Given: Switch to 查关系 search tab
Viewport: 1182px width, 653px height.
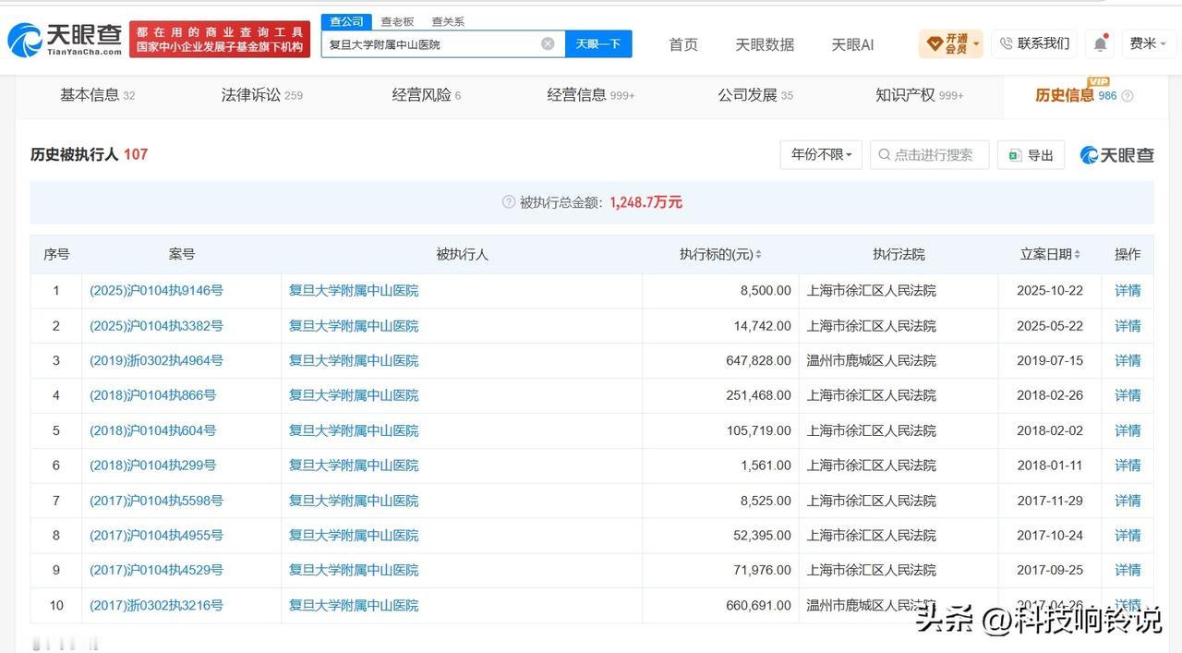Looking at the screenshot, I should (x=448, y=21).
